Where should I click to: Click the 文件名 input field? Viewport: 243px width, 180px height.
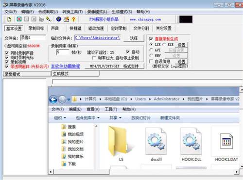tap(33, 38)
